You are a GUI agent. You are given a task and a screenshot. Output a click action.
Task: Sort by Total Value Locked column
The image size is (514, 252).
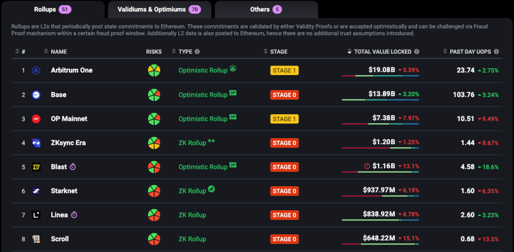coord(382,52)
